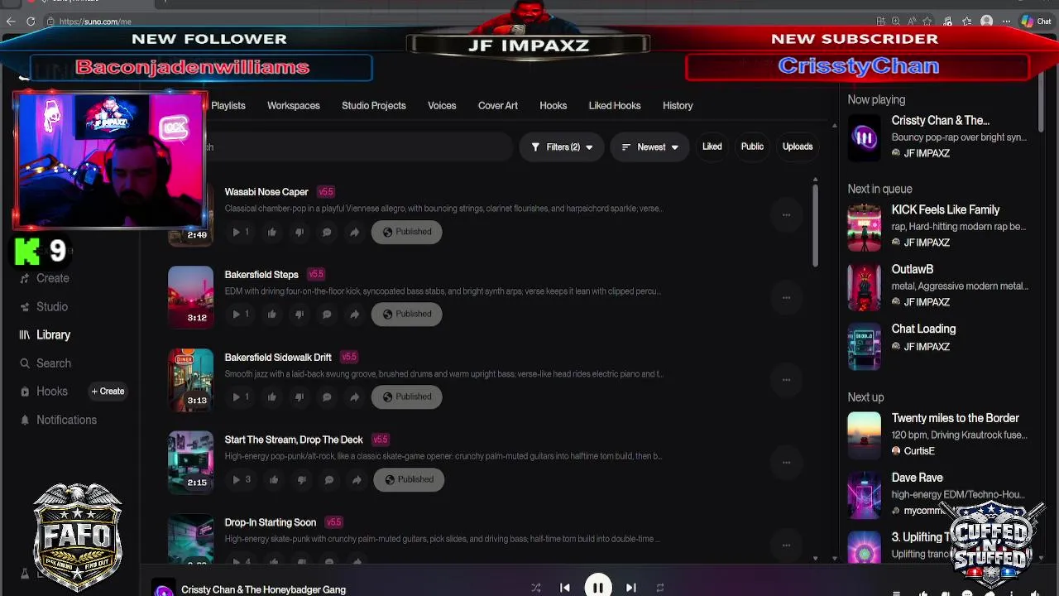Open the Cover Art tab
Image resolution: width=1059 pixels, height=596 pixels.
click(x=498, y=106)
